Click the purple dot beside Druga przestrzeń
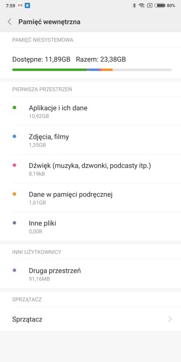This screenshot has height=362, width=181. point(14,270)
